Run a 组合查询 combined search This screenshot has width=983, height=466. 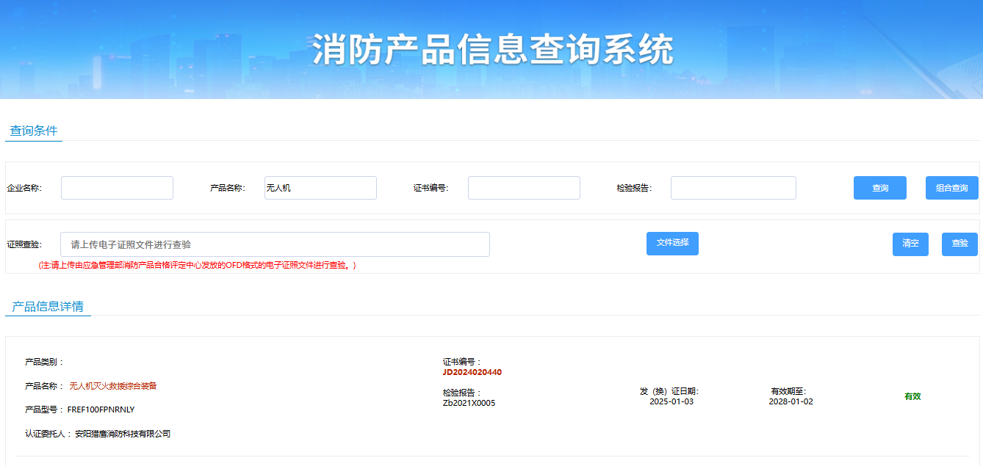click(x=951, y=188)
